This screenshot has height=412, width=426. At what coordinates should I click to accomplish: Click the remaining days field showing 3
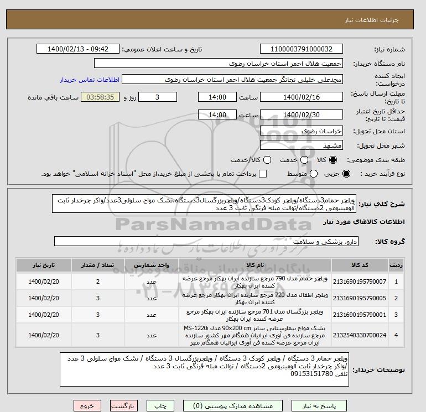coord(158,97)
